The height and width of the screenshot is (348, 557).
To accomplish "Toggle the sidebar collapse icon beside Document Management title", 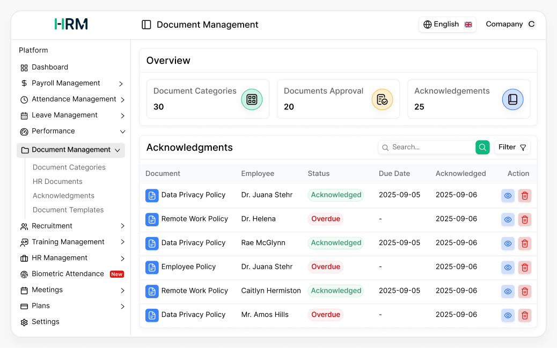I will click(146, 25).
